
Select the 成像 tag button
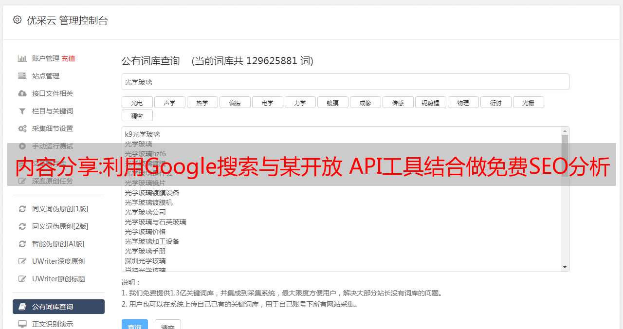pyautogui.click(x=365, y=102)
